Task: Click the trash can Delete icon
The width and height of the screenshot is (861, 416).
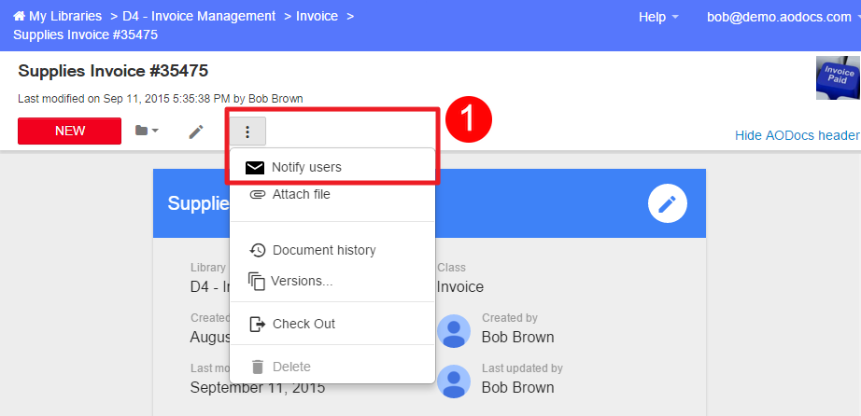Action: (257, 367)
